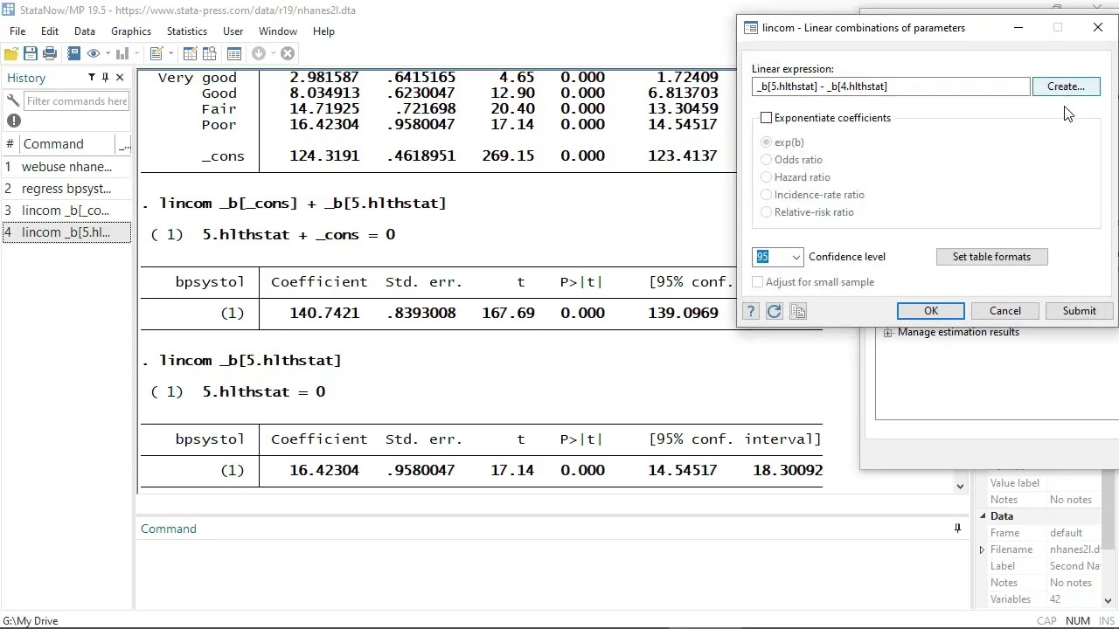The image size is (1119, 629).
Task: Select the exp(b) radio button
Action: tap(767, 142)
